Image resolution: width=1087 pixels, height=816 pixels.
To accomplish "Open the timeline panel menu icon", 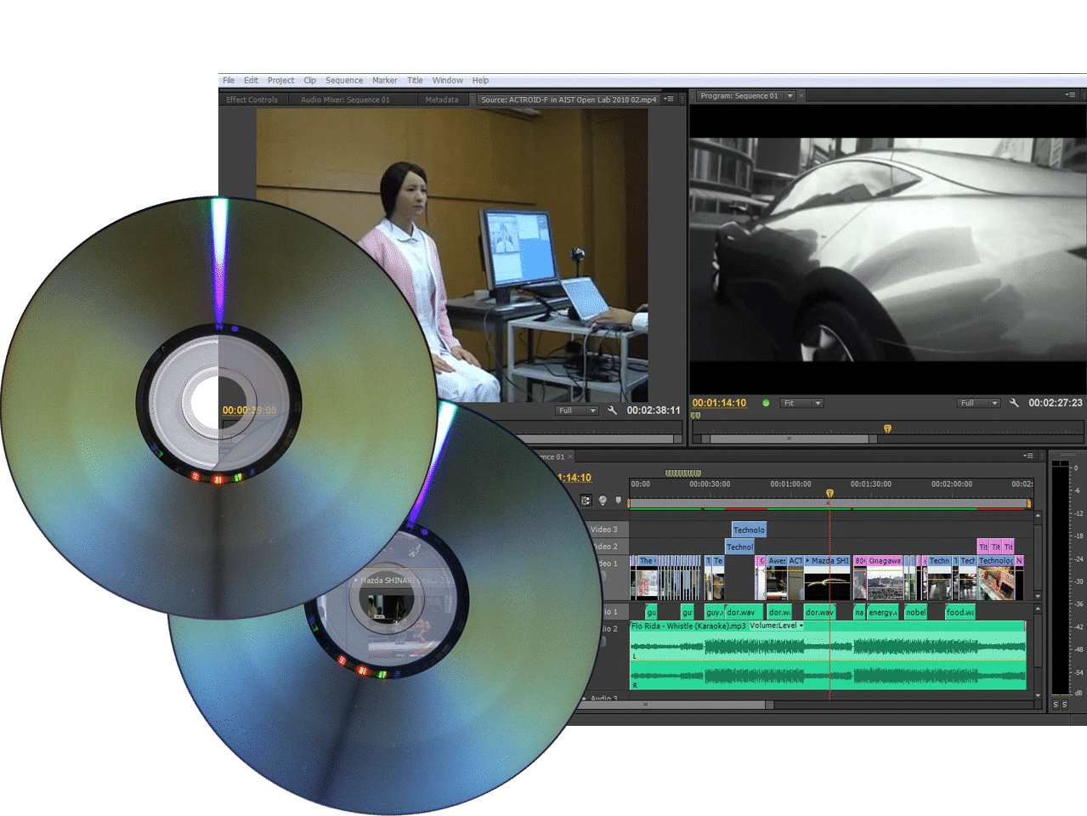I will click(x=1028, y=456).
